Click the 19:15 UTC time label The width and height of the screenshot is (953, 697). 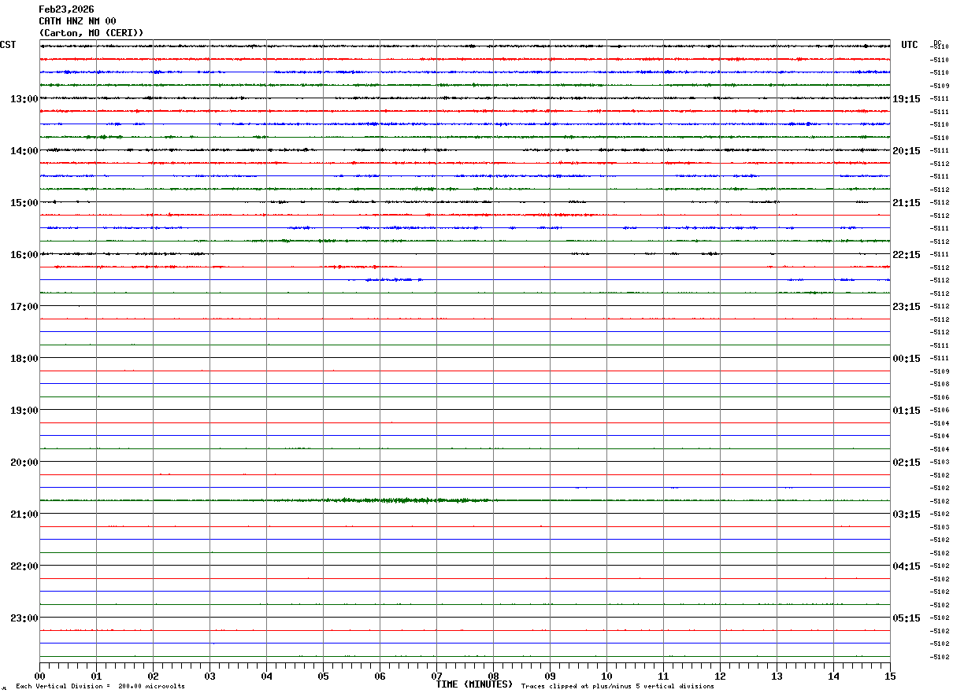click(907, 99)
